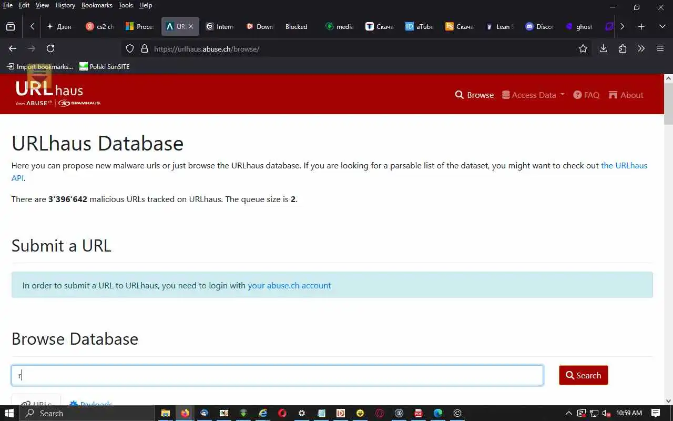Open the FAQ page

(586, 95)
